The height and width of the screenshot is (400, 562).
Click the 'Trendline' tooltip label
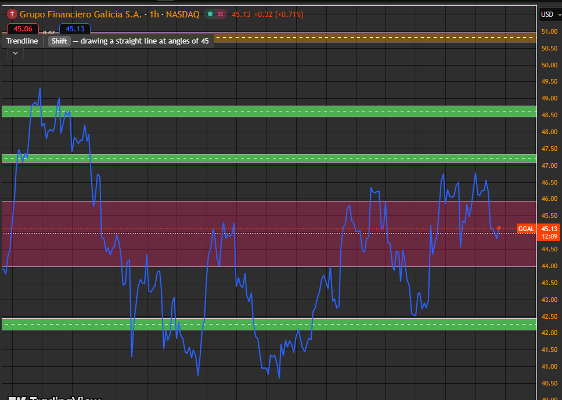22,41
